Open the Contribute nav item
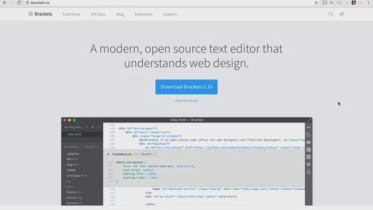 pyautogui.click(x=71, y=14)
